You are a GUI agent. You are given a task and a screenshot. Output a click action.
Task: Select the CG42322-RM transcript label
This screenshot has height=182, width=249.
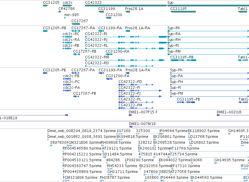pyautogui.click(x=97, y=57)
